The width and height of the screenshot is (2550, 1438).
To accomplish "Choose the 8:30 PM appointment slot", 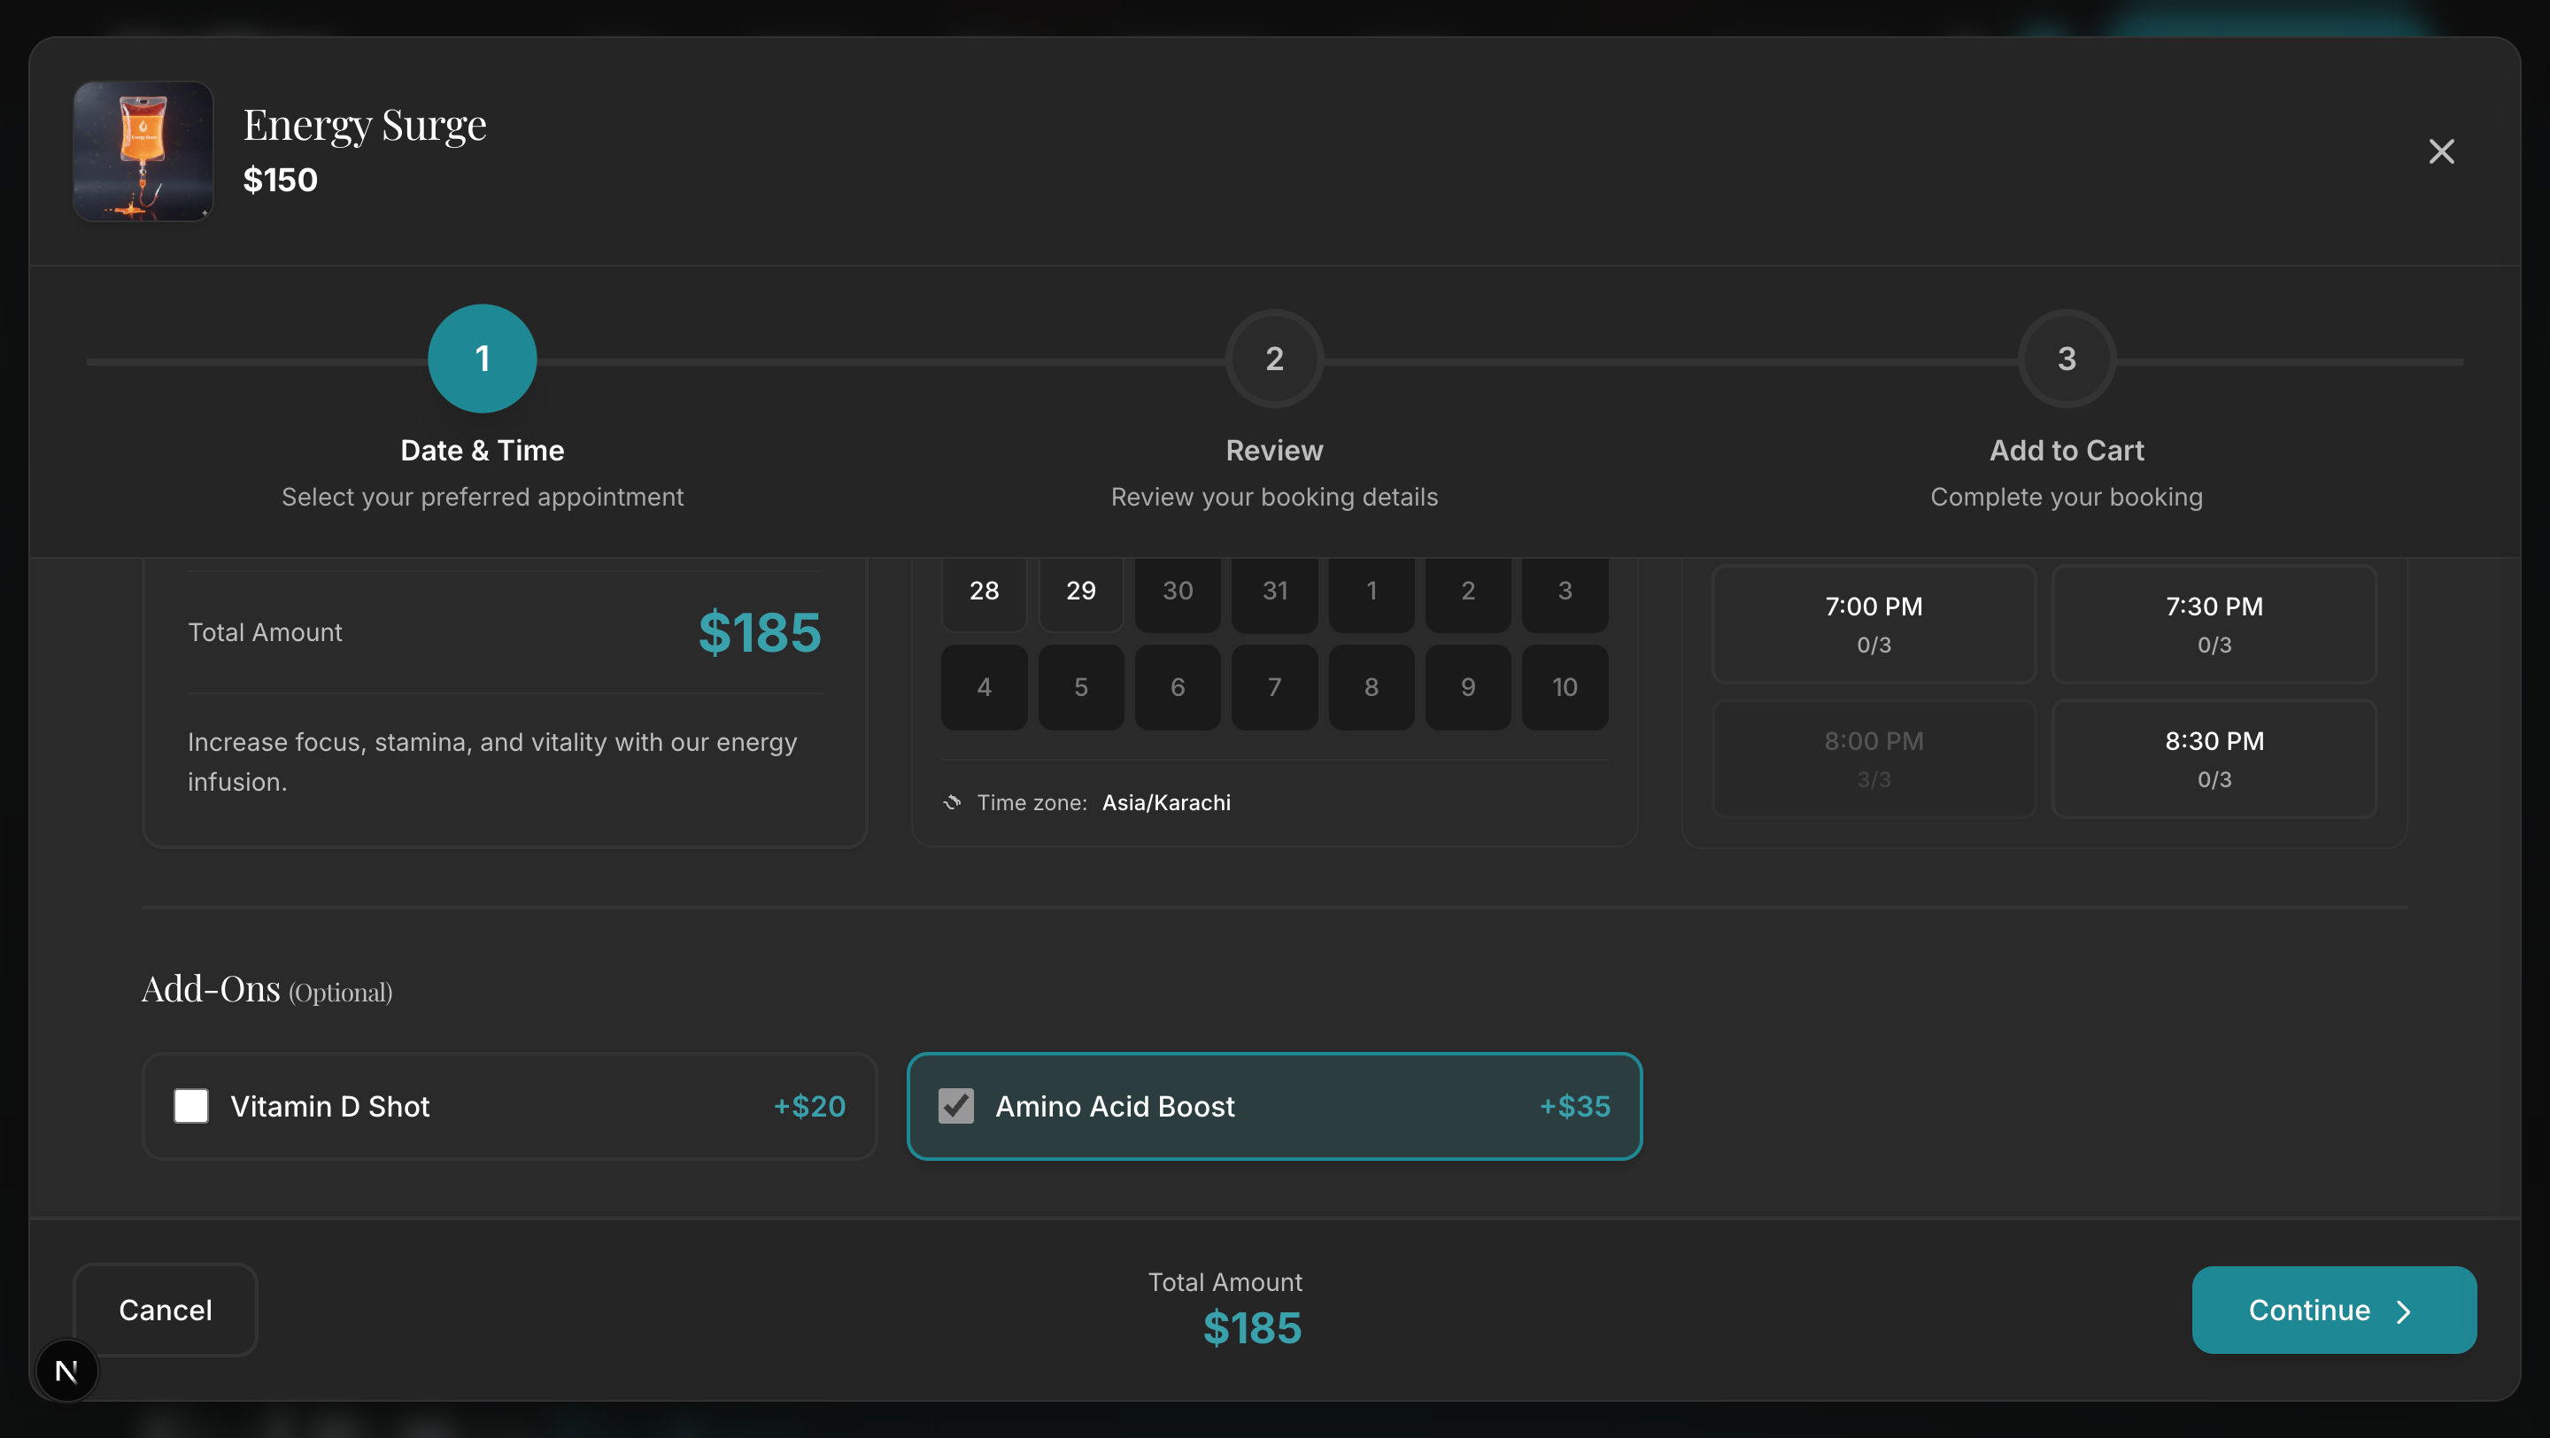I will tap(2214, 758).
